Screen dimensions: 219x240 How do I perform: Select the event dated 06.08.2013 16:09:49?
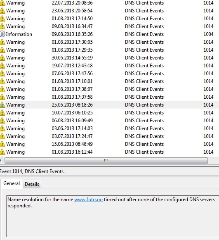[109, 121]
